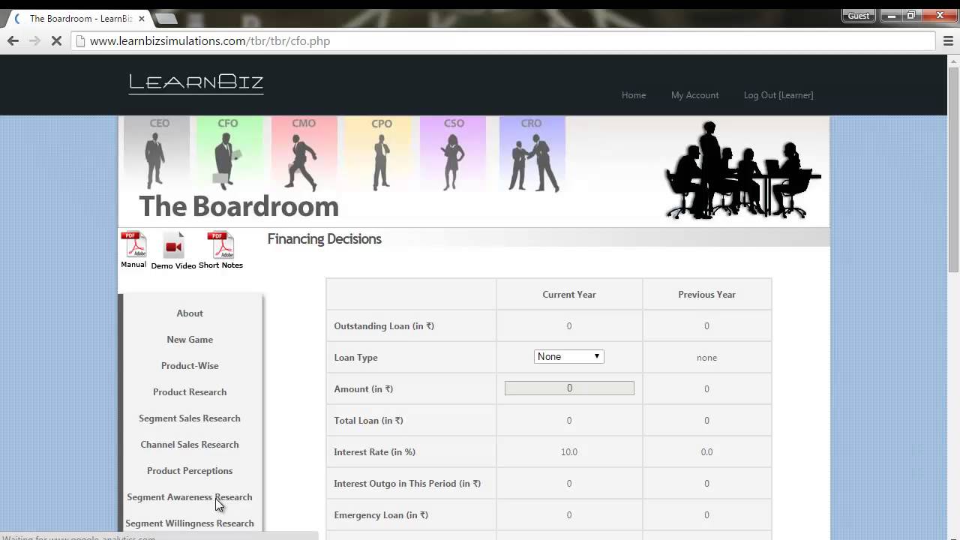960x540 pixels.
Task: Select Channel Sales Research
Action: (x=190, y=445)
